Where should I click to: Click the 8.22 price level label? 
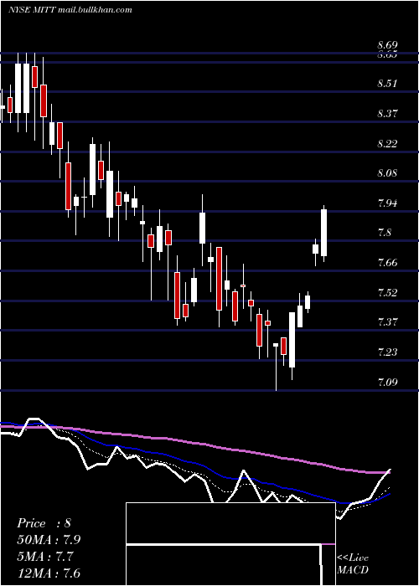[x=387, y=143]
